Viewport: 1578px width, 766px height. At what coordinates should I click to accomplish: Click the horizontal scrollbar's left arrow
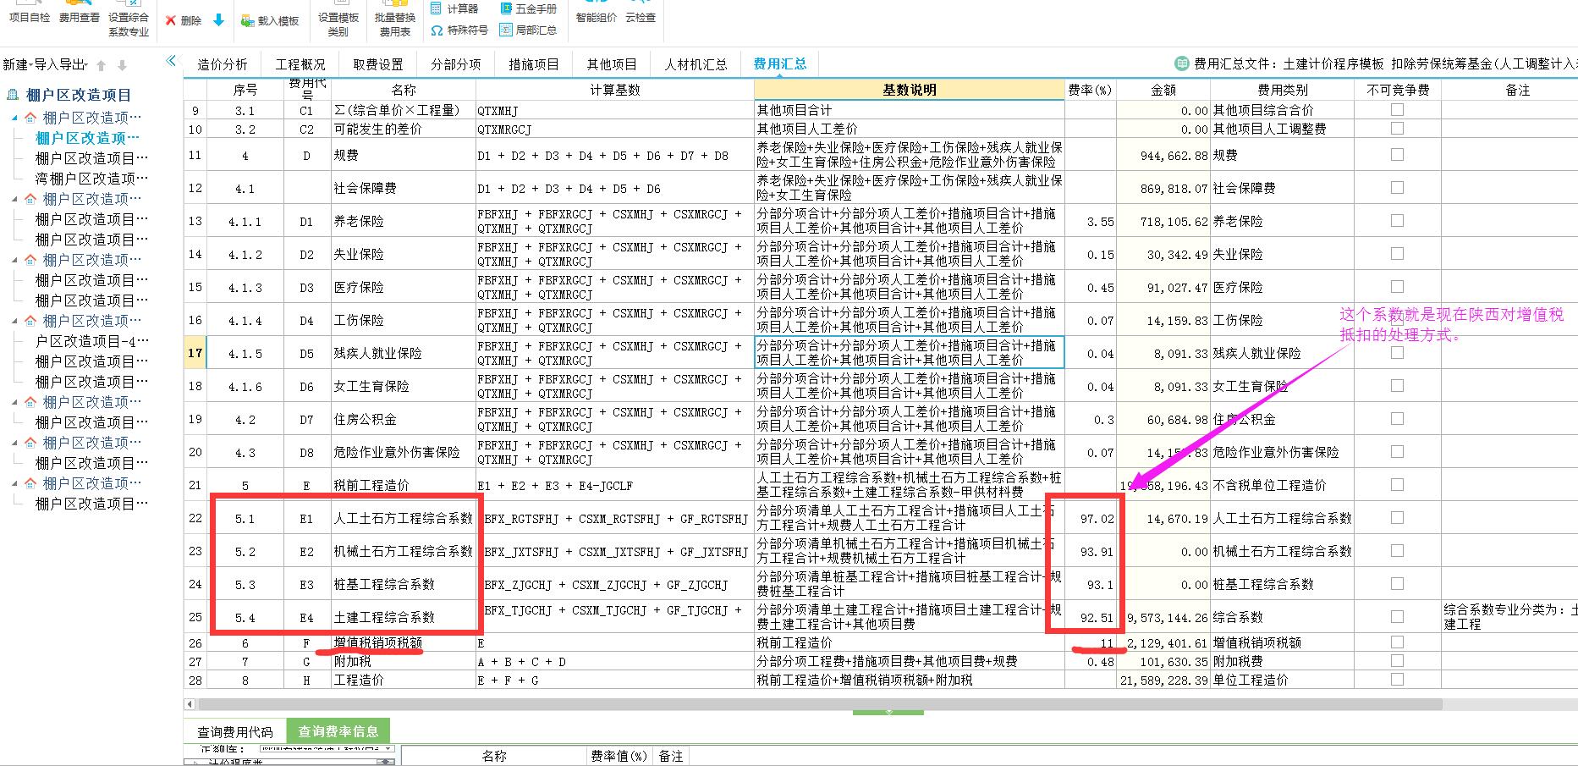(190, 704)
